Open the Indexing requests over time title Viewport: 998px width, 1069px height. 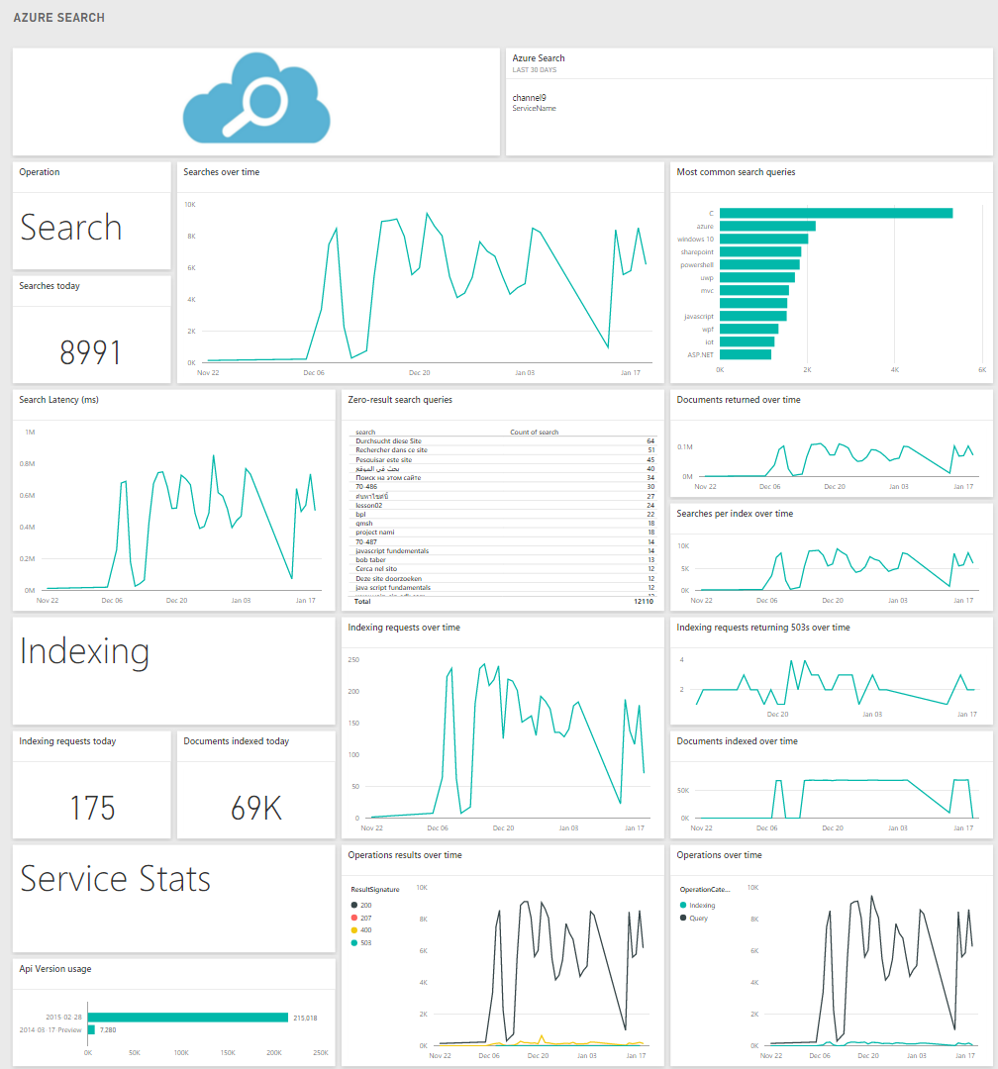point(404,628)
